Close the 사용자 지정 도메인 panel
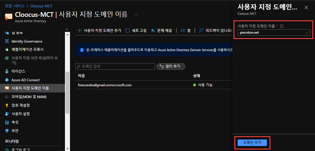Image resolution: width=315 pixels, height=151 pixels. (x=306, y=8)
